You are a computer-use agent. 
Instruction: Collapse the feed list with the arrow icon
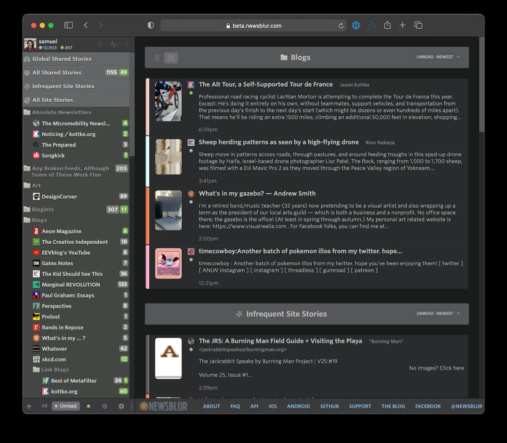point(127,44)
